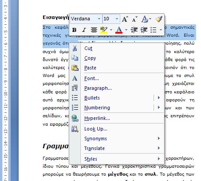Click the Decrease Indent icon

coord(134,30)
